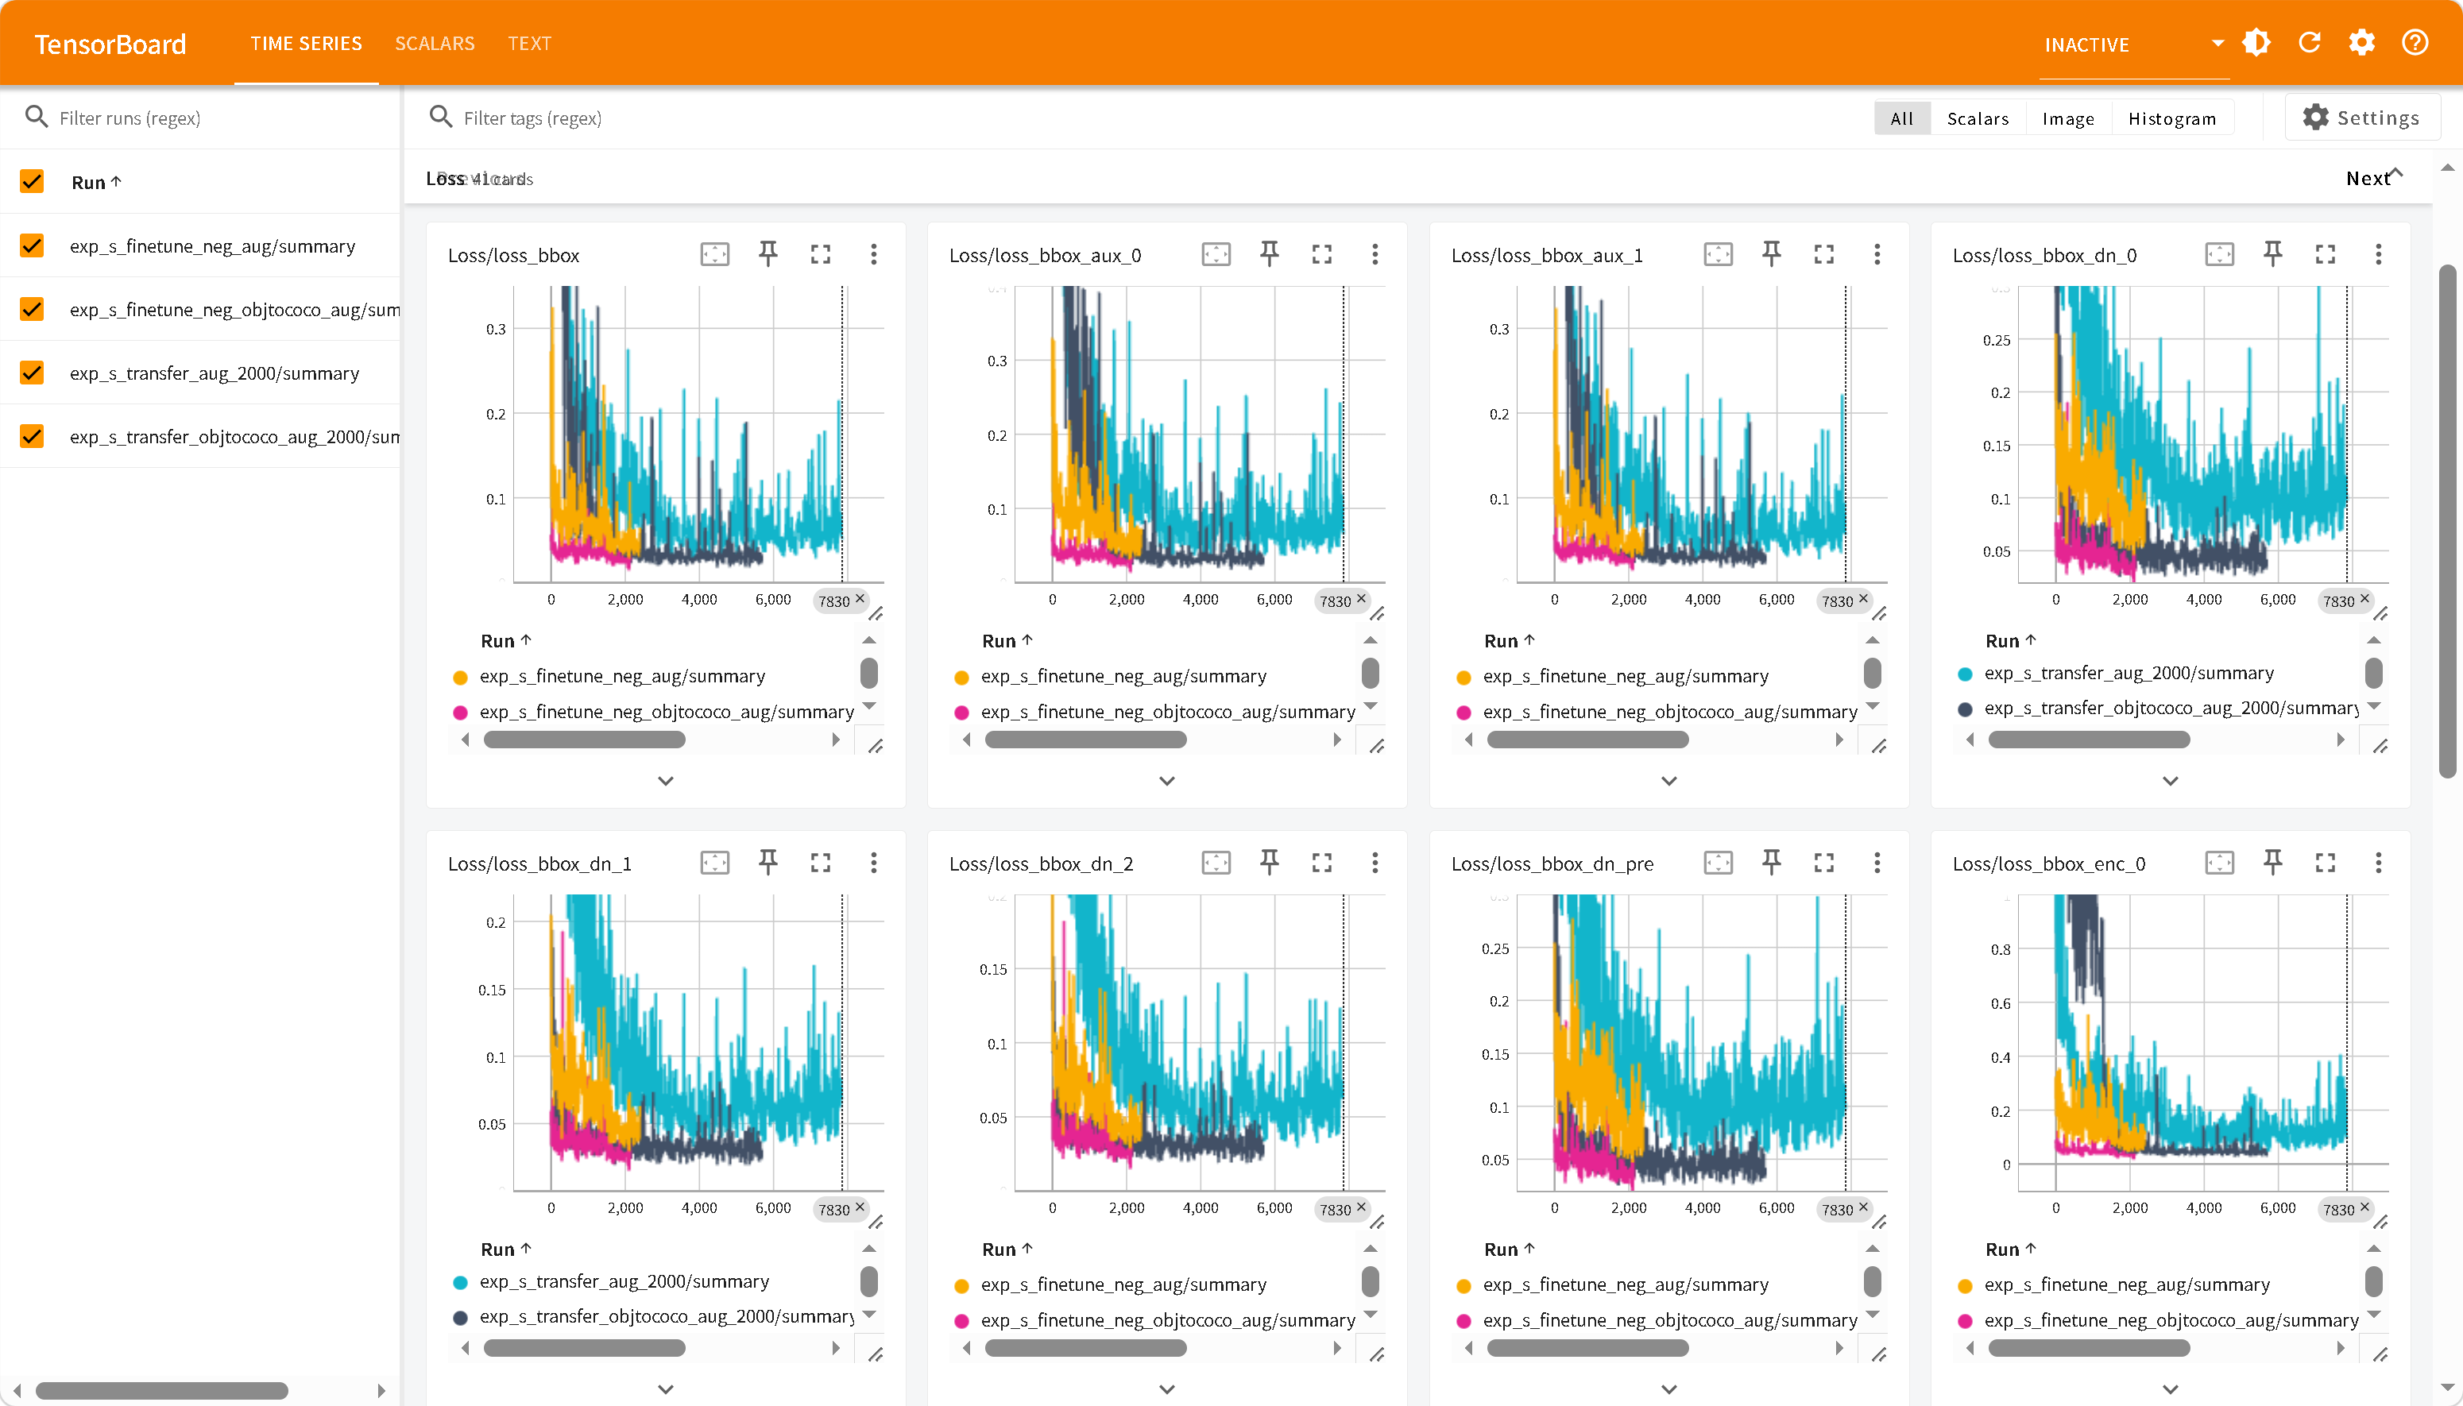The width and height of the screenshot is (2463, 1406).
Task: Uncheck the exp_s_finetune_neg_aug/summary run
Action: 32,246
